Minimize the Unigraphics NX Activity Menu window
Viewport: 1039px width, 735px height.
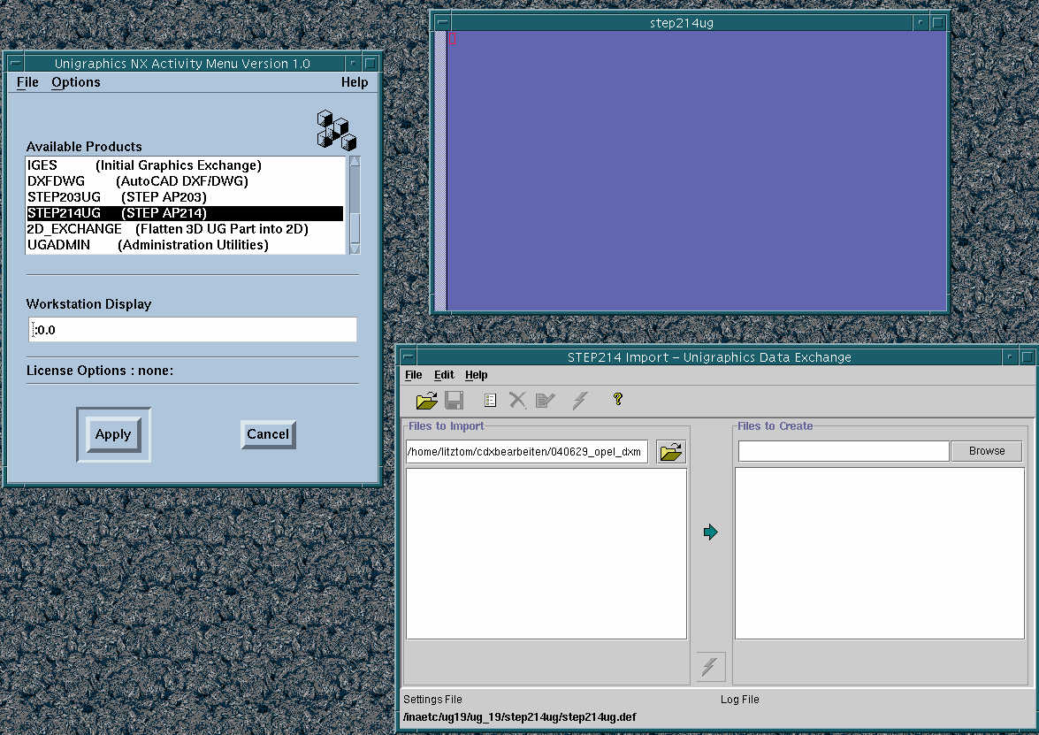353,64
